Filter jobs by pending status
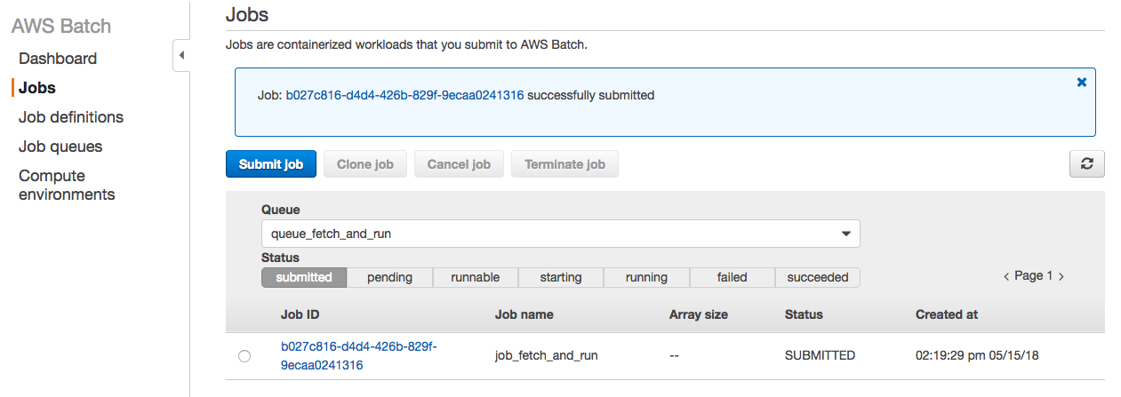Screen dimensions: 1121x397 (x=389, y=277)
